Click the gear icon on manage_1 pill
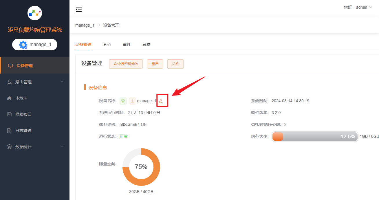The image size is (379, 200). (23, 44)
